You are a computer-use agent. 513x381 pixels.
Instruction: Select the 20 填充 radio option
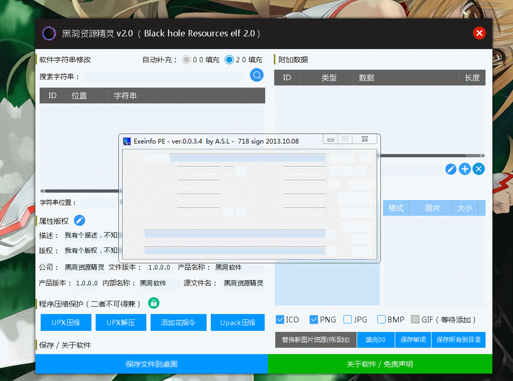click(x=229, y=60)
